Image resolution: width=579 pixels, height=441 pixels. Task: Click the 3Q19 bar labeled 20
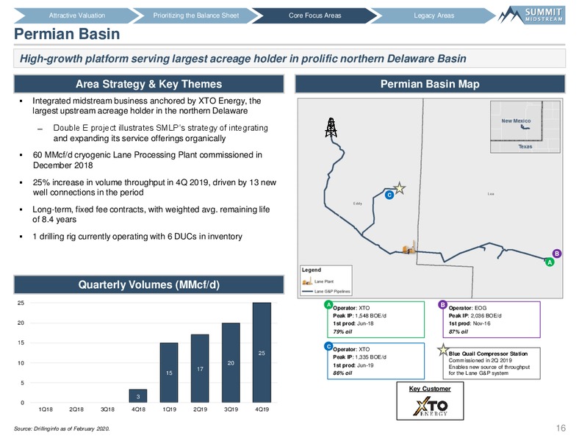point(231,362)
